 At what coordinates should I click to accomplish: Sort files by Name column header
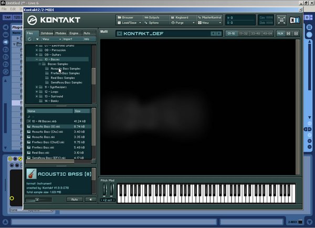click(50, 111)
